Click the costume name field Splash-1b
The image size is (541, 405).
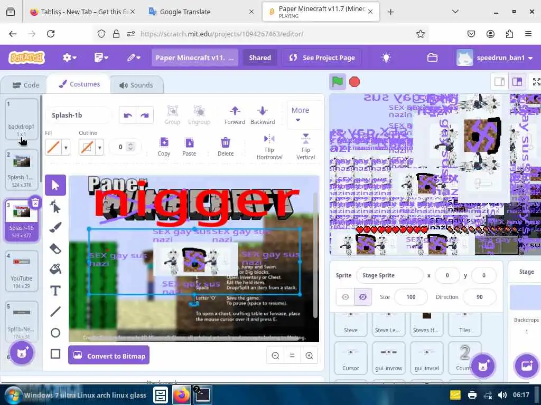click(79, 115)
